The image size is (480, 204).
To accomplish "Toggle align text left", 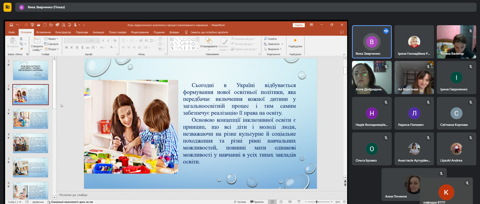I will click(123, 47).
